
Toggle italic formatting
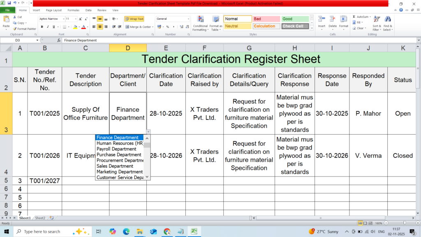[x=48, y=27]
